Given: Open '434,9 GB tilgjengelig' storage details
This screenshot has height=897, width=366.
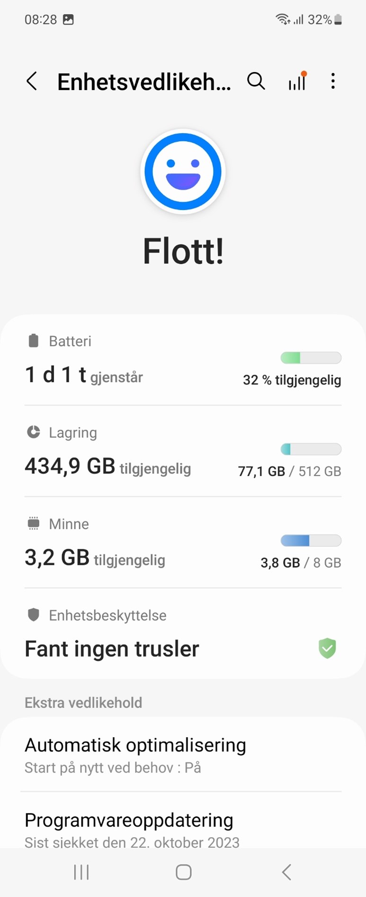Looking at the screenshot, I should (108, 467).
